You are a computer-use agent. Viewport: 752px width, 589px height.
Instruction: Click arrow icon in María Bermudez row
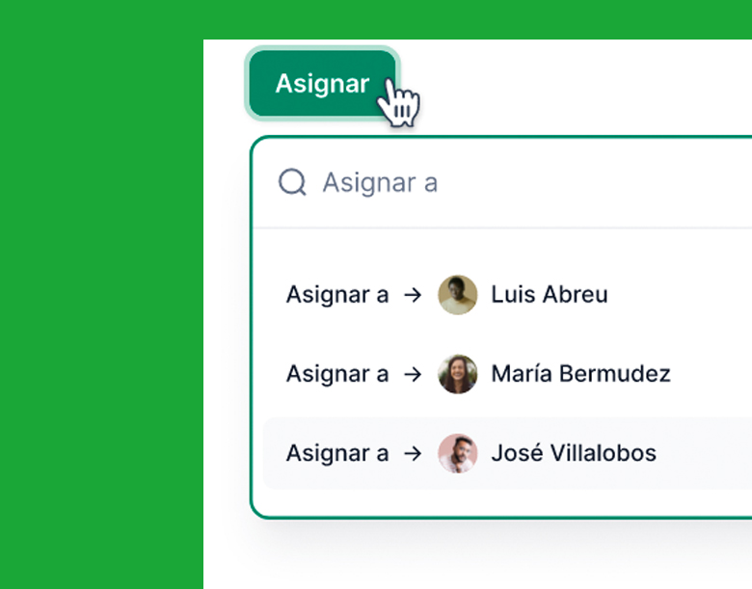tap(413, 374)
